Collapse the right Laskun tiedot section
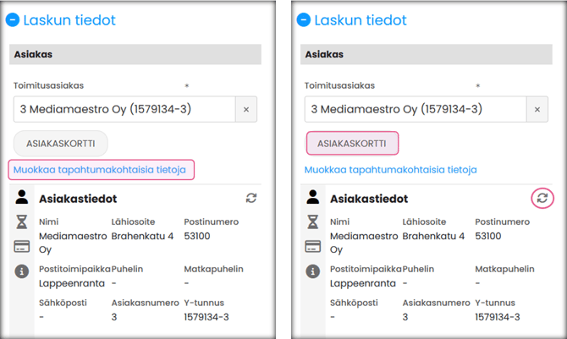The image size is (567, 339). pos(304,20)
